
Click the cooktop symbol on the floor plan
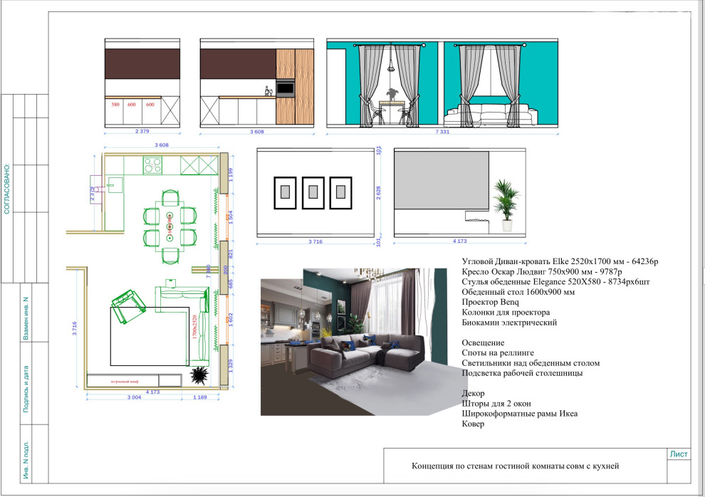(154, 166)
